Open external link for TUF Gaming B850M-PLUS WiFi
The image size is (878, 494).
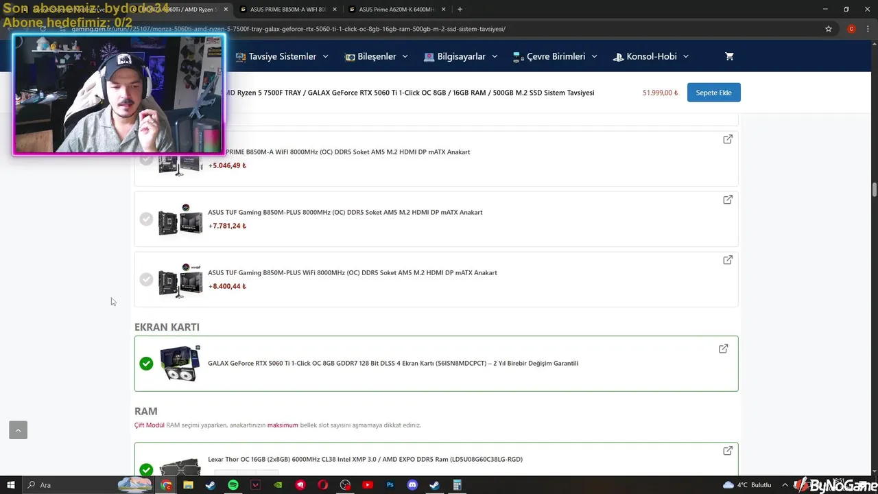click(728, 260)
